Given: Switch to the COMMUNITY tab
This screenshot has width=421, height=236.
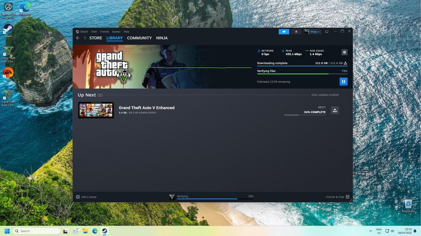Looking at the screenshot, I should point(139,38).
